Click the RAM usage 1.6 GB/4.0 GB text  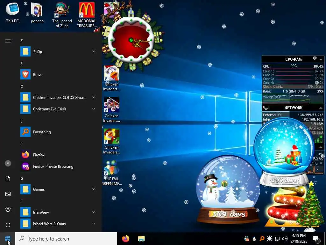[x=294, y=91]
